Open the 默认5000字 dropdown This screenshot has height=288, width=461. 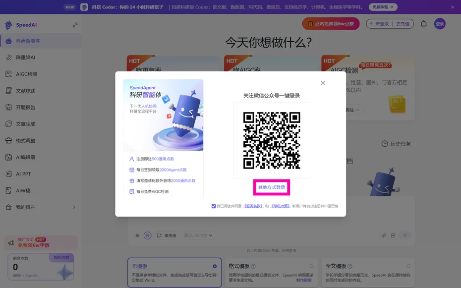click(198, 235)
